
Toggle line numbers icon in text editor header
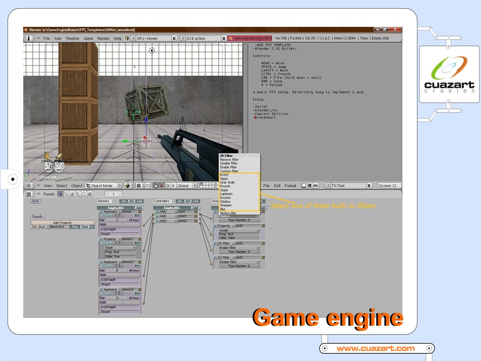[x=310, y=186]
